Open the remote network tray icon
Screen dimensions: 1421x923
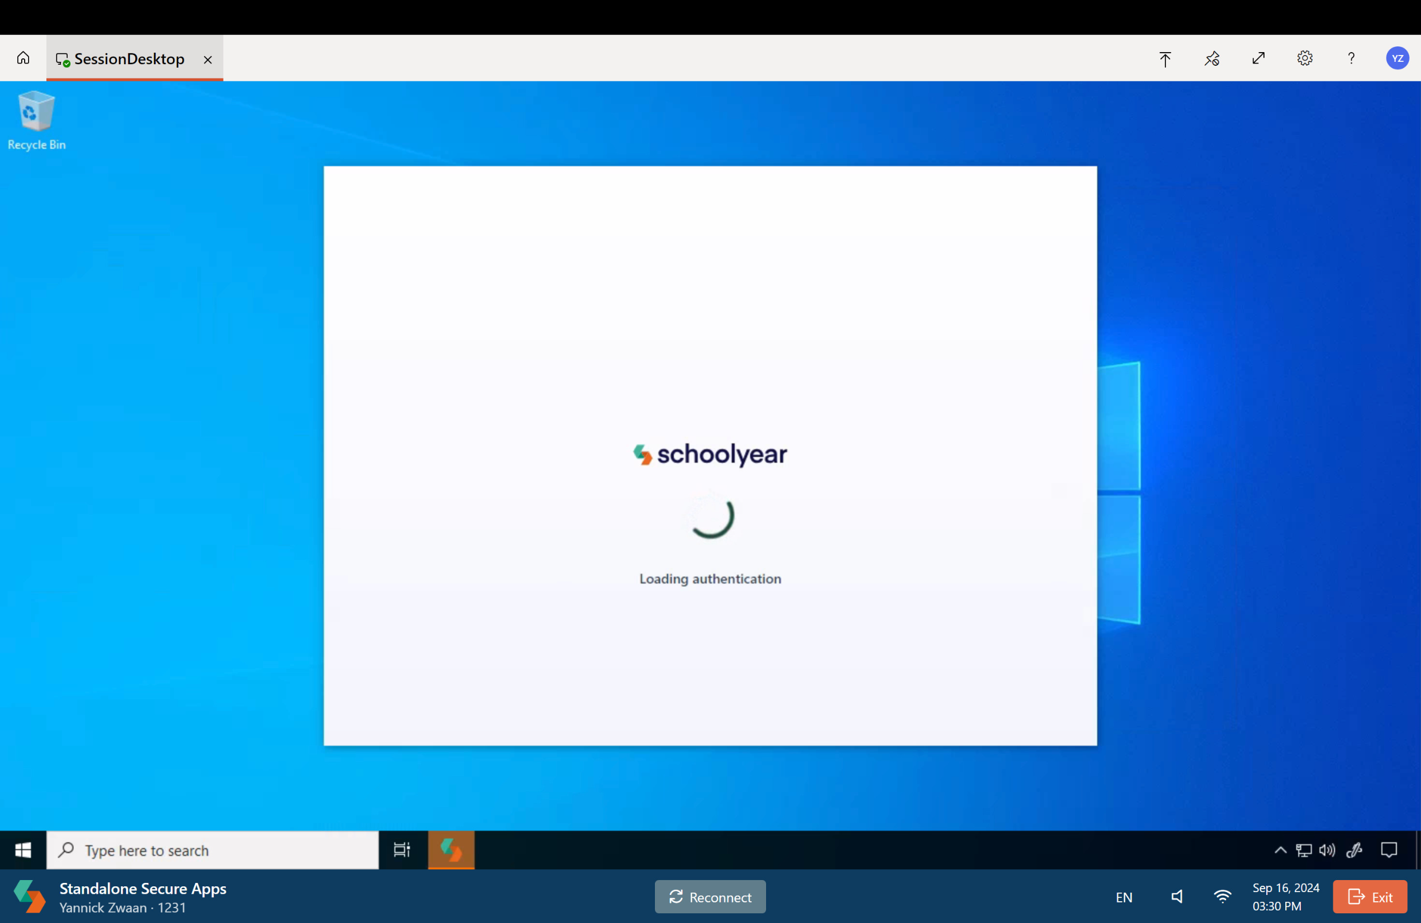coord(1304,850)
